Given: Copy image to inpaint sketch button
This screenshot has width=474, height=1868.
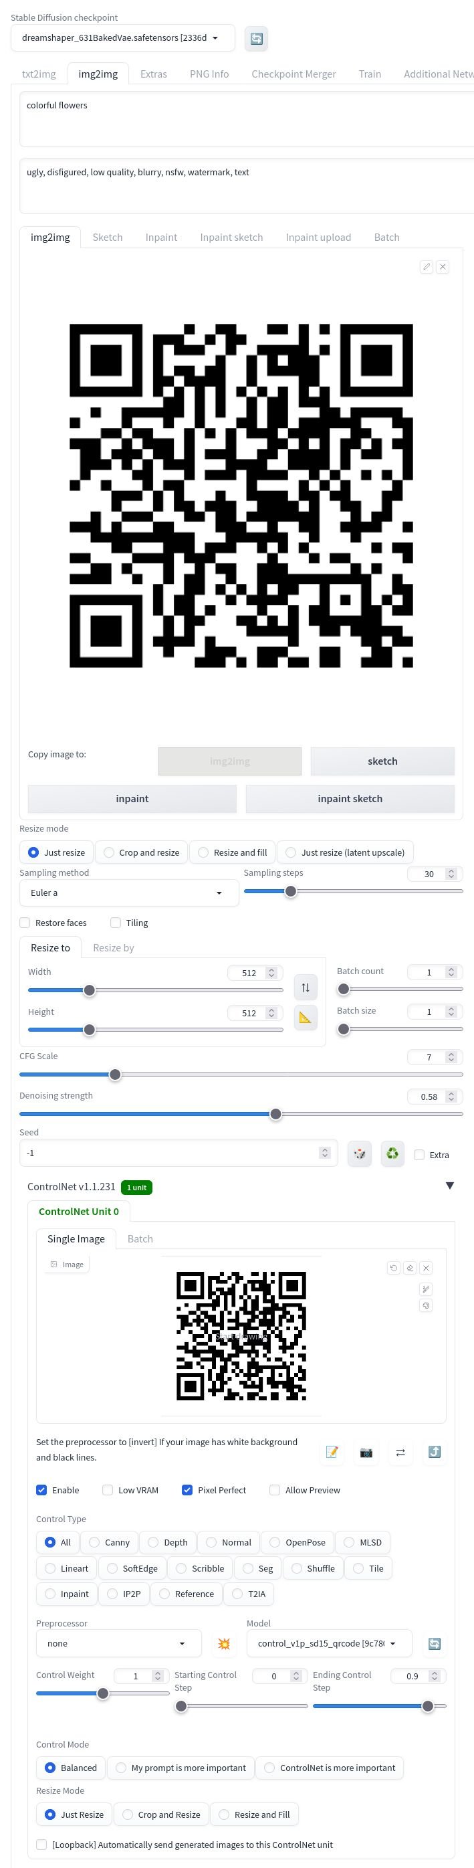Looking at the screenshot, I should pos(350,798).
